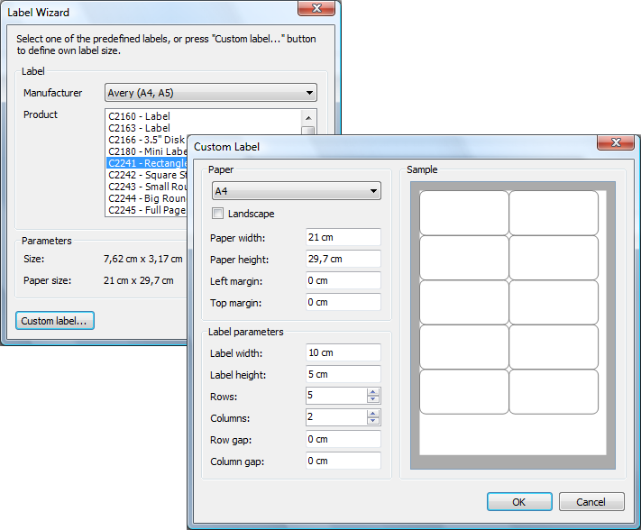This screenshot has width=641, height=530.
Task: Decrease the Columns spinner value
Action: point(373,421)
